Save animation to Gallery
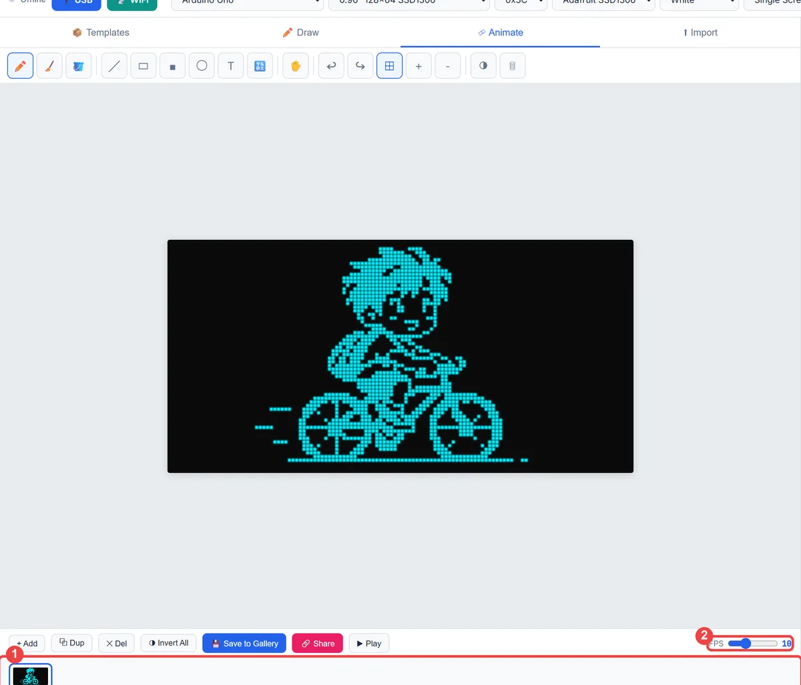 [245, 644]
